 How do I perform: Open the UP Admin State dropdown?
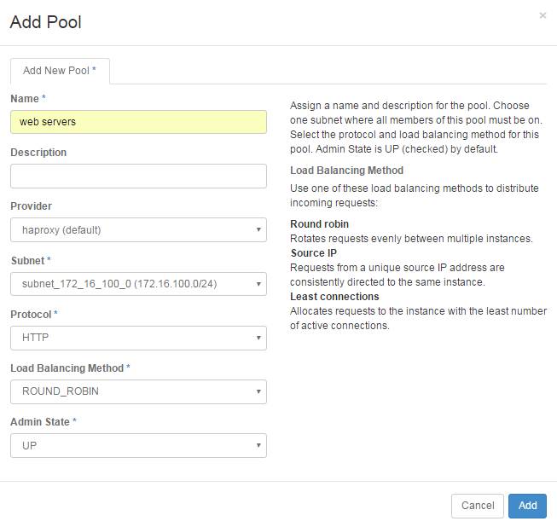pyautogui.click(x=138, y=446)
